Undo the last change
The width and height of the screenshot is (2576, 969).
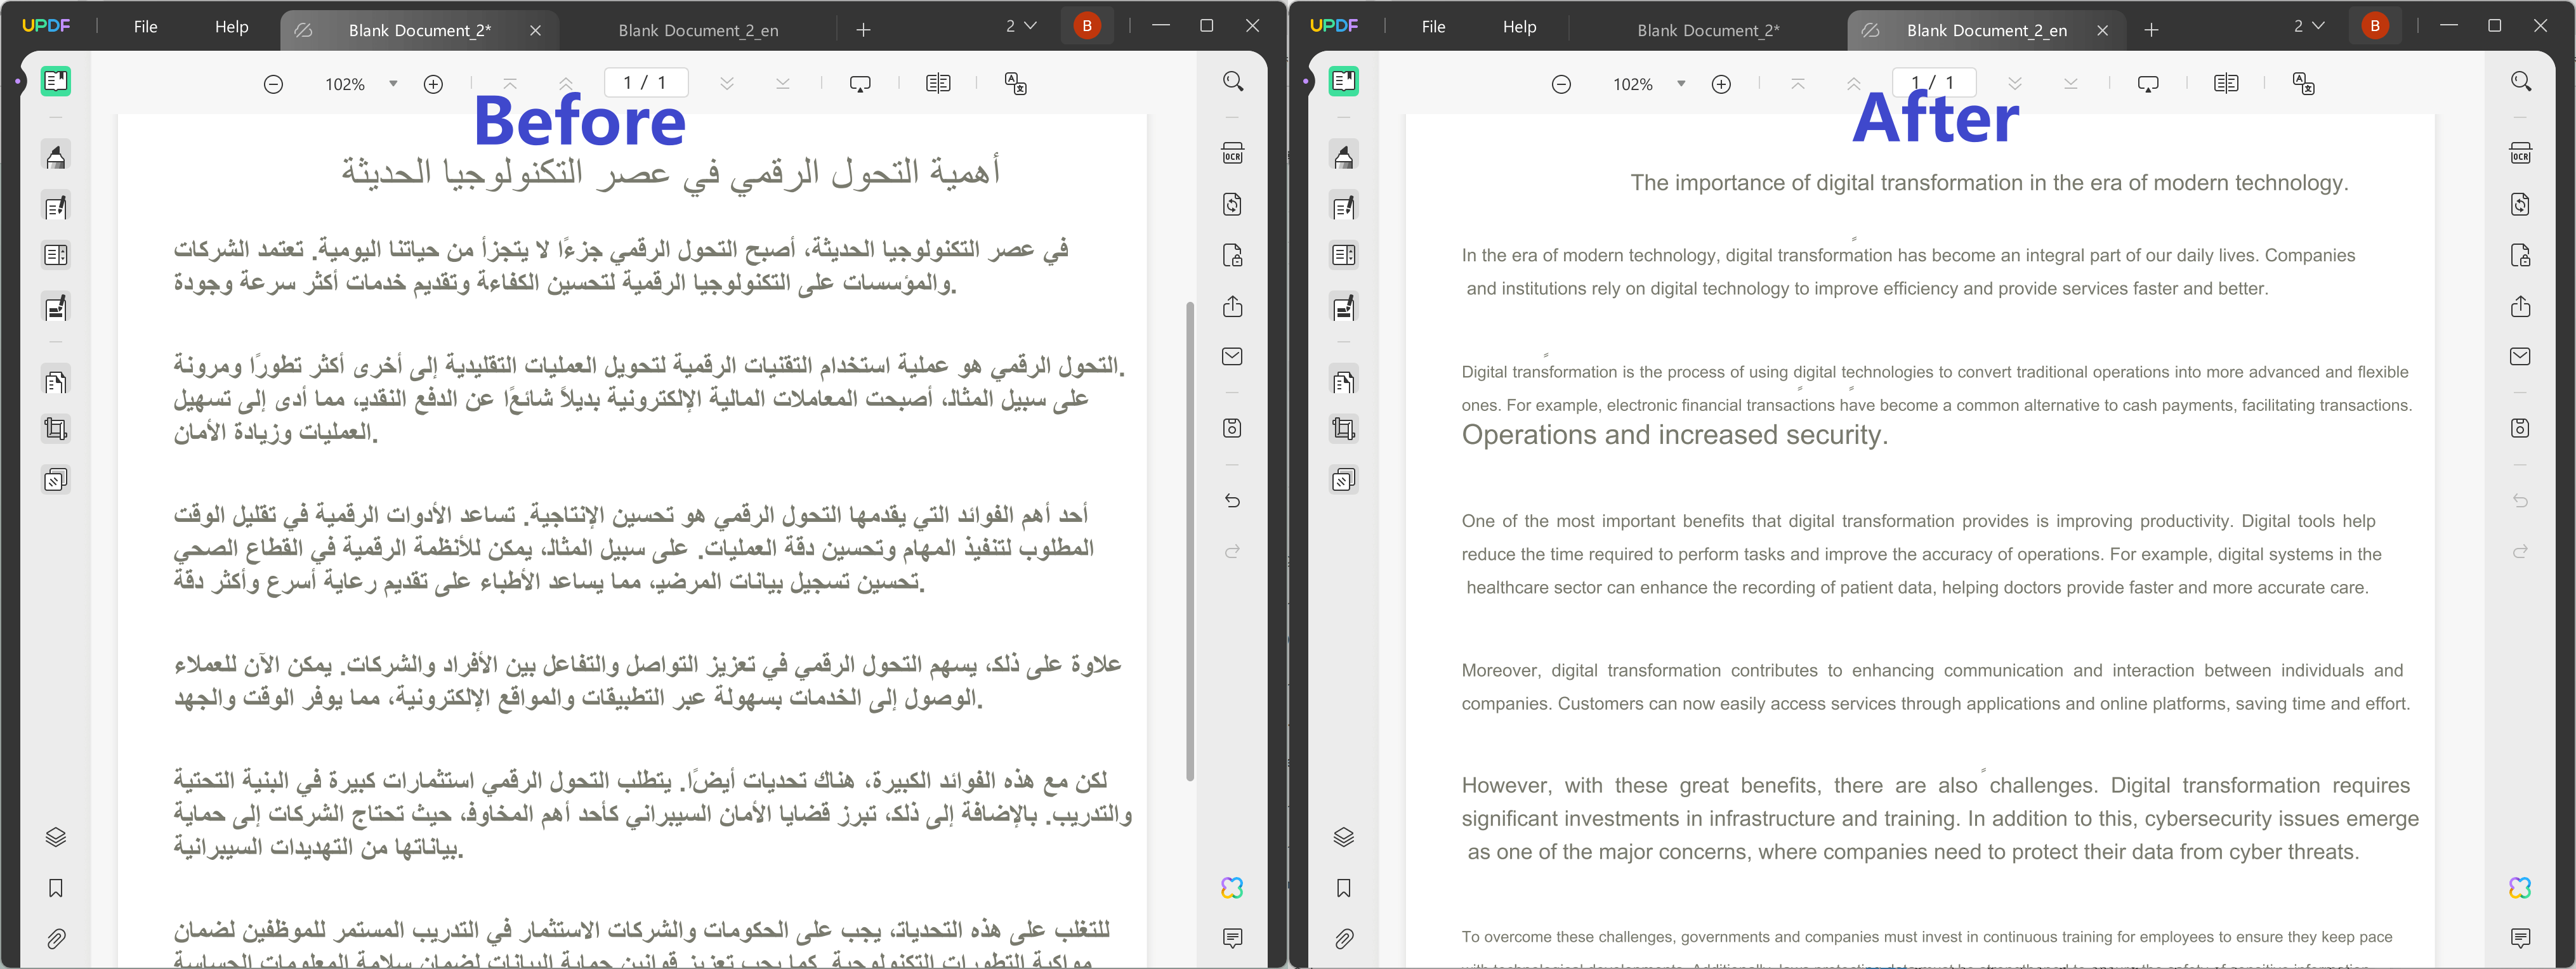(x=1233, y=500)
